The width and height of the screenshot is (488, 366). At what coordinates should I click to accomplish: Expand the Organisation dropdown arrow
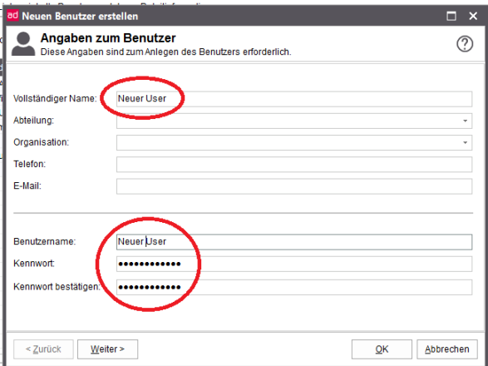pos(465,143)
